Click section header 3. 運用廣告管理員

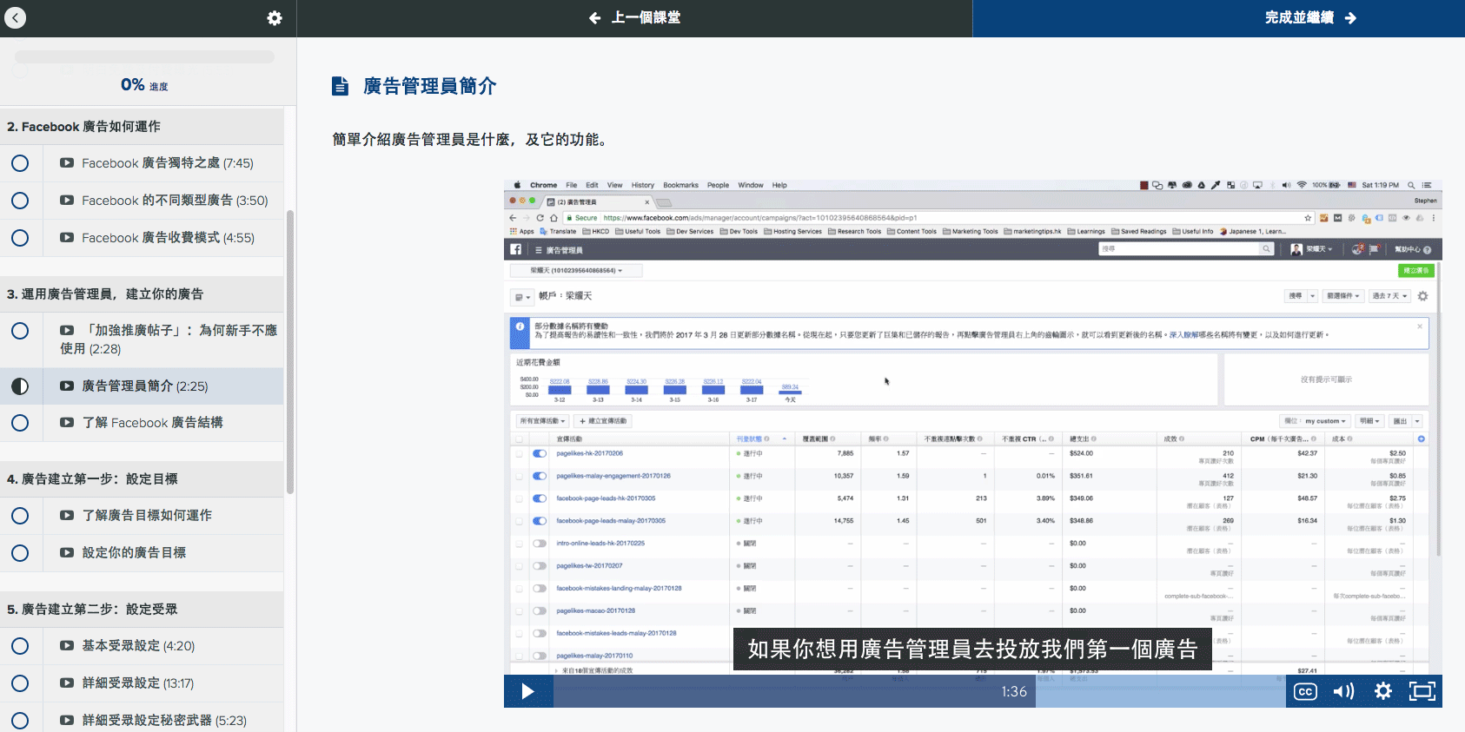[x=142, y=294]
